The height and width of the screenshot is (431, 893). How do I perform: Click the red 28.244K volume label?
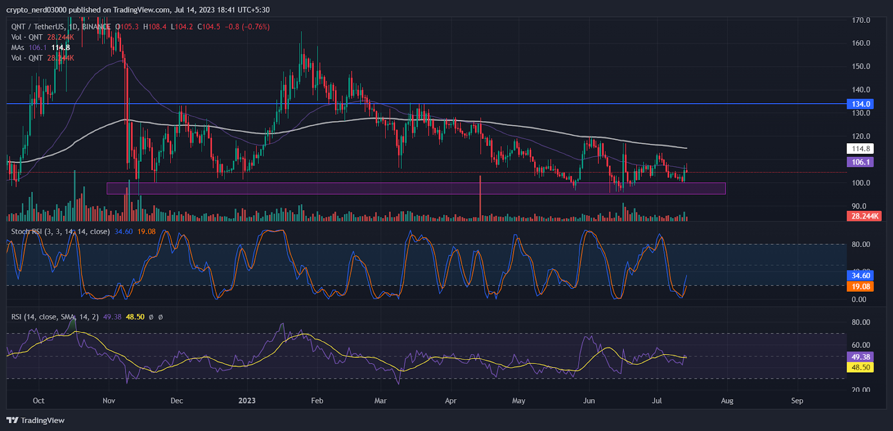tap(864, 216)
